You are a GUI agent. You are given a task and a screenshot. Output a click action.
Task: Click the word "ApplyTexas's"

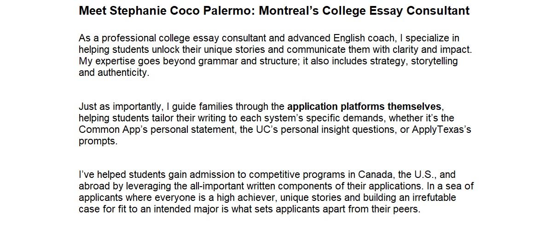coord(442,130)
